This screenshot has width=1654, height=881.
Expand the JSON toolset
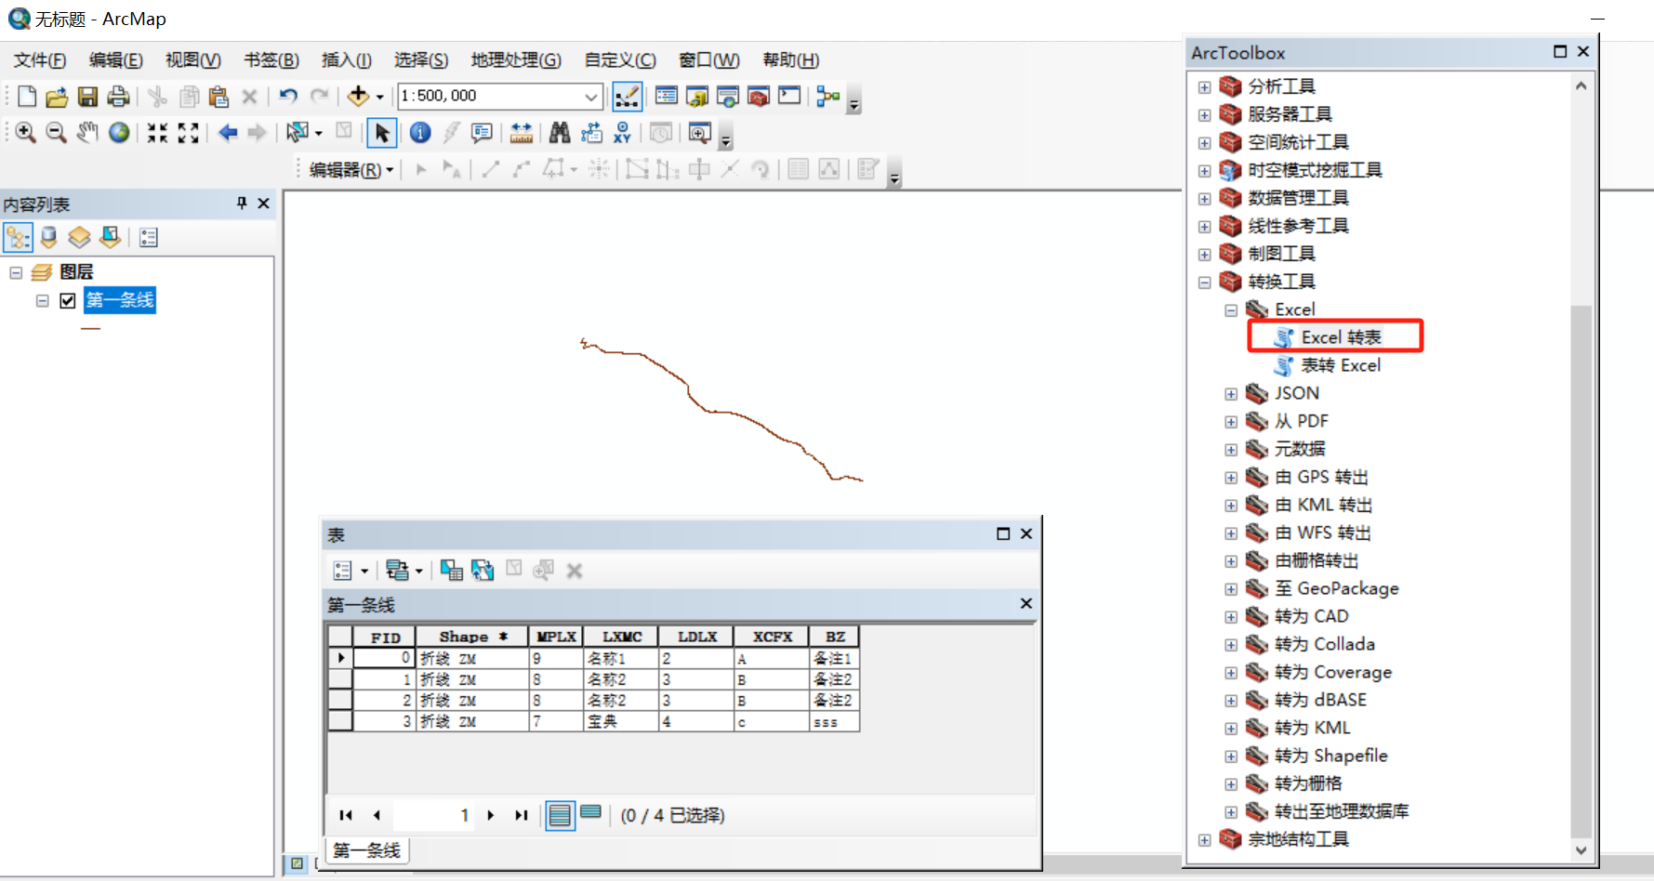(x=1231, y=394)
